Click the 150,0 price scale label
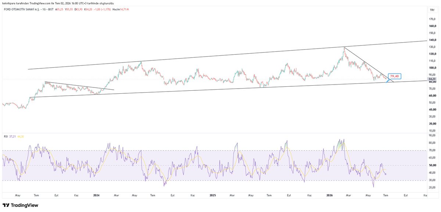Screen dimensions: 441x212 [432, 33]
